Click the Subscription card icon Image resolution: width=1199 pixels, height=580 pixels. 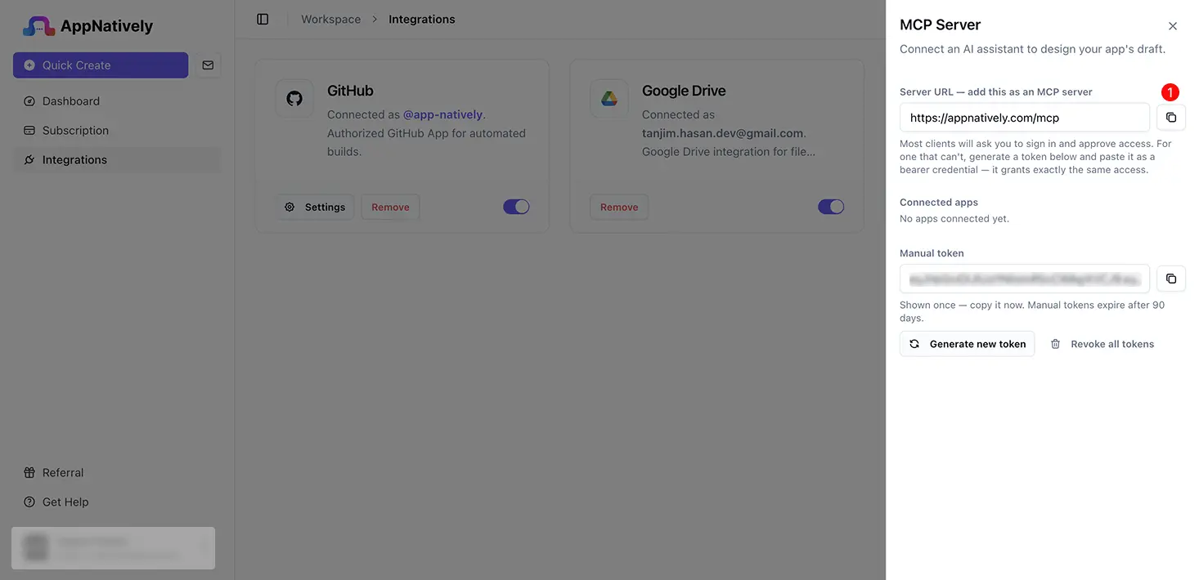(x=29, y=131)
